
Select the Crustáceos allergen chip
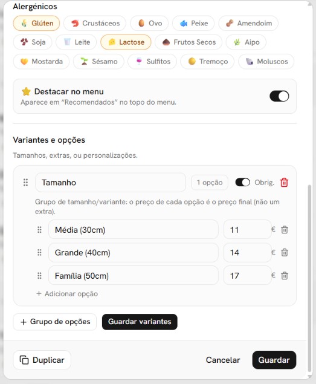[x=95, y=23]
